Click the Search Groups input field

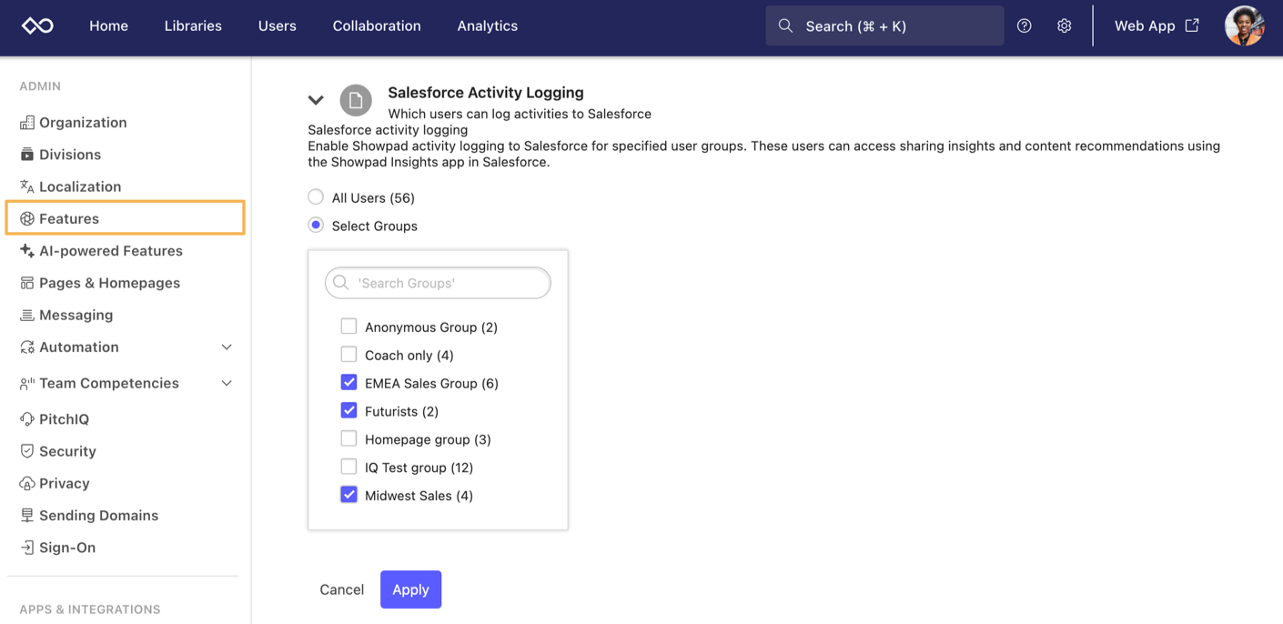tap(438, 283)
